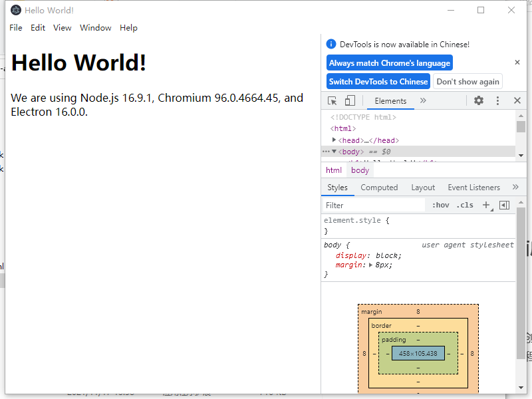Open the View menu
The width and height of the screenshot is (532, 399).
[62, 28]
